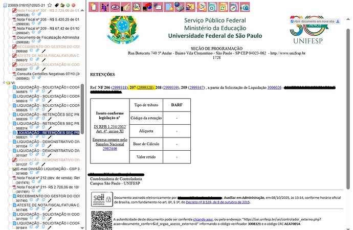This screenshot has width=353, height=230.
Task: Click the eye icon in document toolbar
Action: click(115, 7)
